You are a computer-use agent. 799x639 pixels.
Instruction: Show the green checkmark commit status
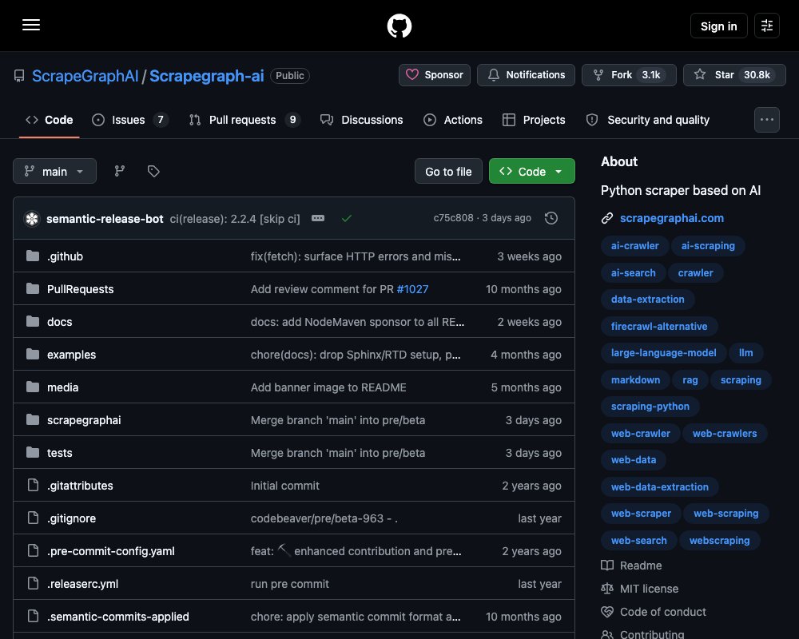347,218
